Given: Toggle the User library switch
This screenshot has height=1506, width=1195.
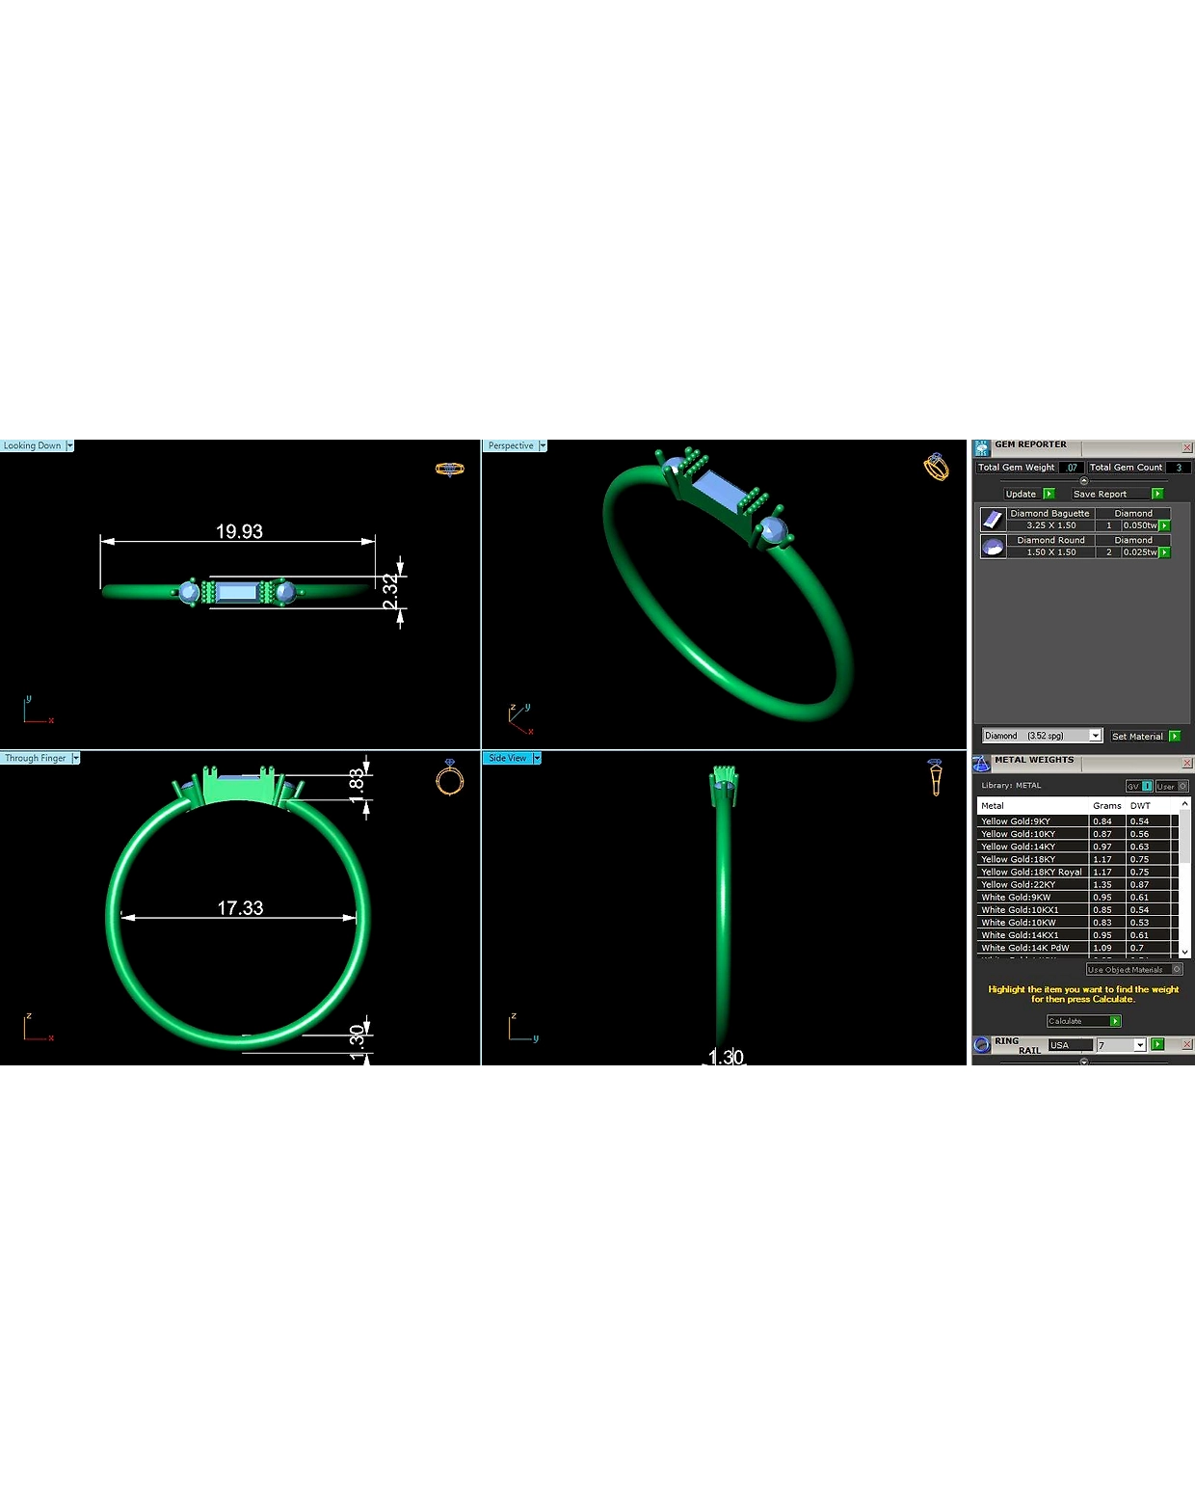Looking at the screenshot, I should pos(1172,786).
